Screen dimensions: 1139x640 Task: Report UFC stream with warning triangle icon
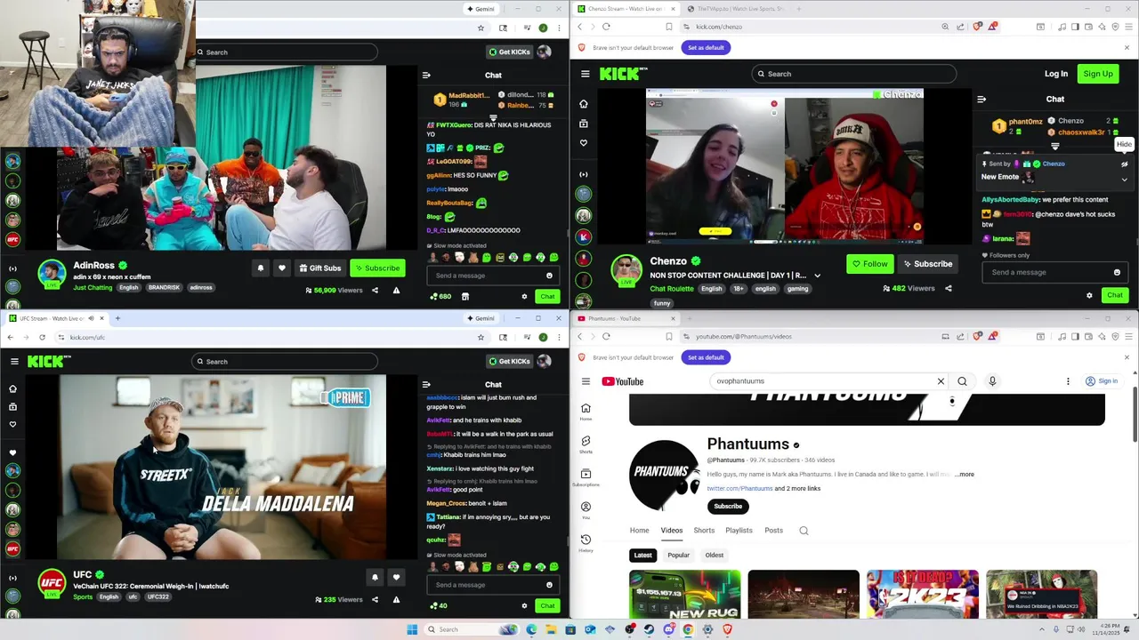[x=396, y=600]
